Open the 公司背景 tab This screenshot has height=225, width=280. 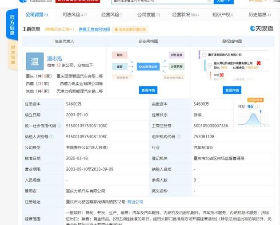pos(37,15)
